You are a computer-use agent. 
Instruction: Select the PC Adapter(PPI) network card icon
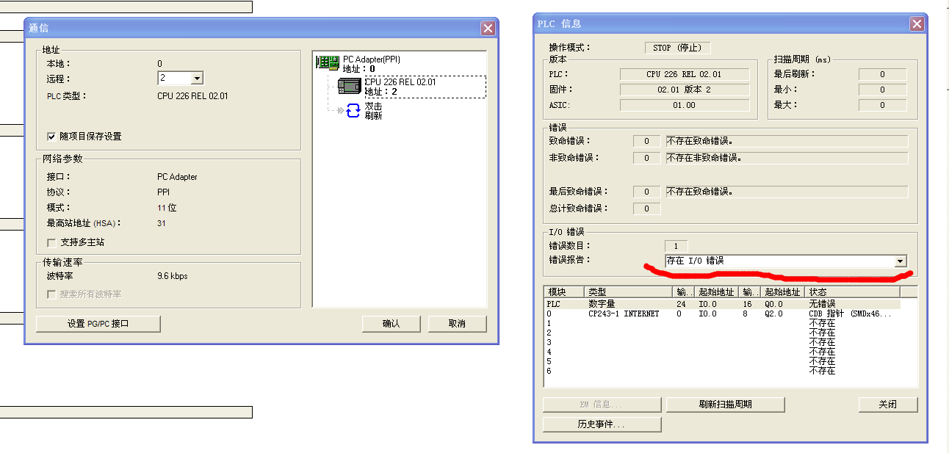point(328,62)
